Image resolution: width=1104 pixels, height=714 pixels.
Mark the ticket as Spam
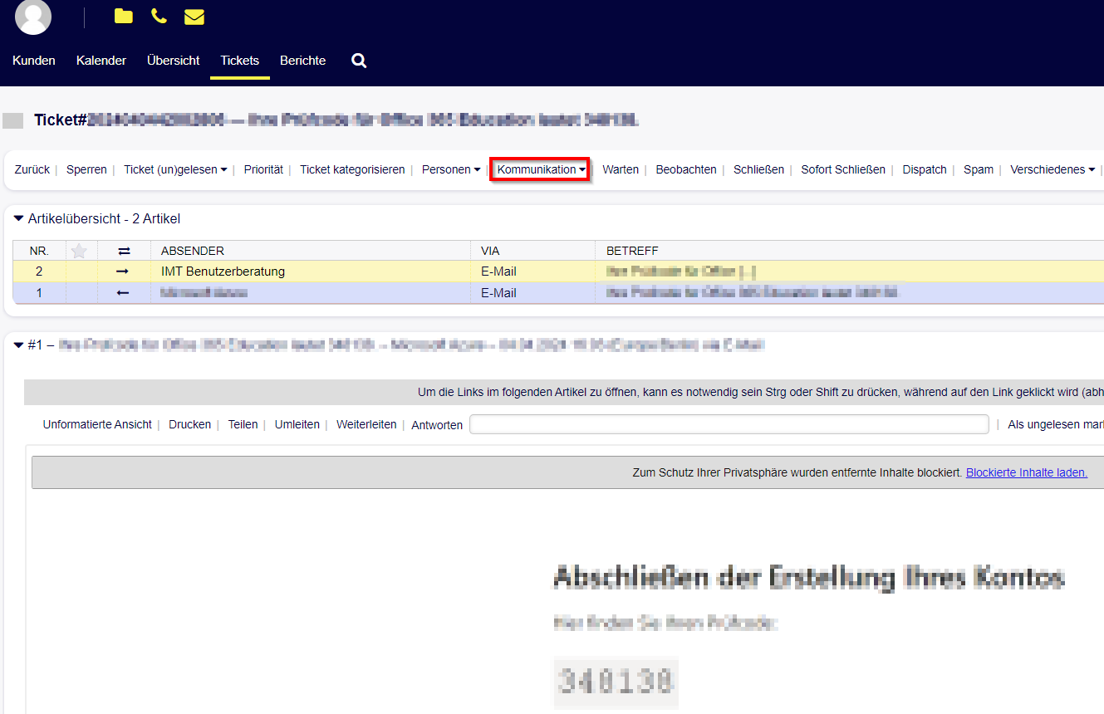pos(979,169)
